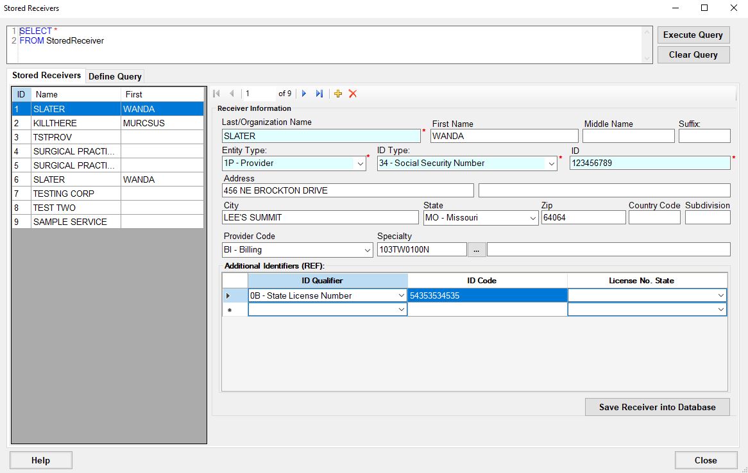The height and width of the screenshot is (473, 748).
Task: Click query editor scroll down arrow
Action: coord(647,58)
